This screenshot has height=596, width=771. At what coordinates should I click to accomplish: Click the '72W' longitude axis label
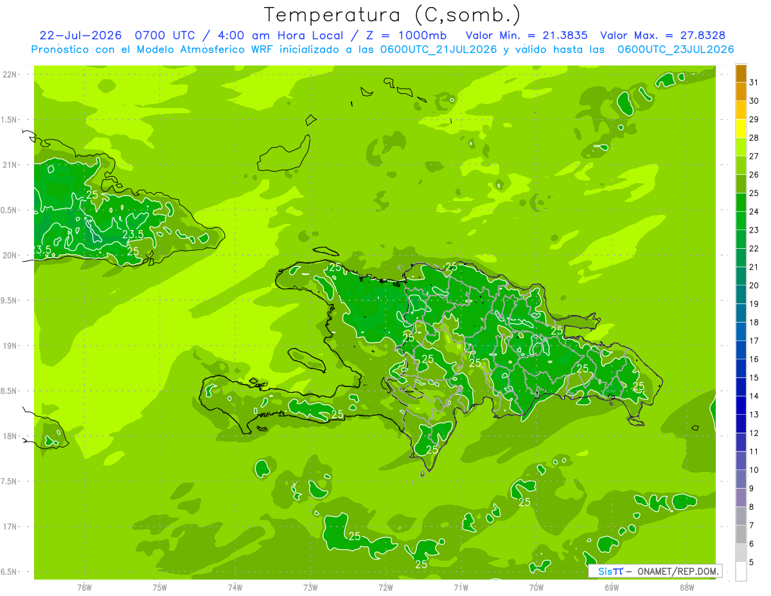click(385, 587)
